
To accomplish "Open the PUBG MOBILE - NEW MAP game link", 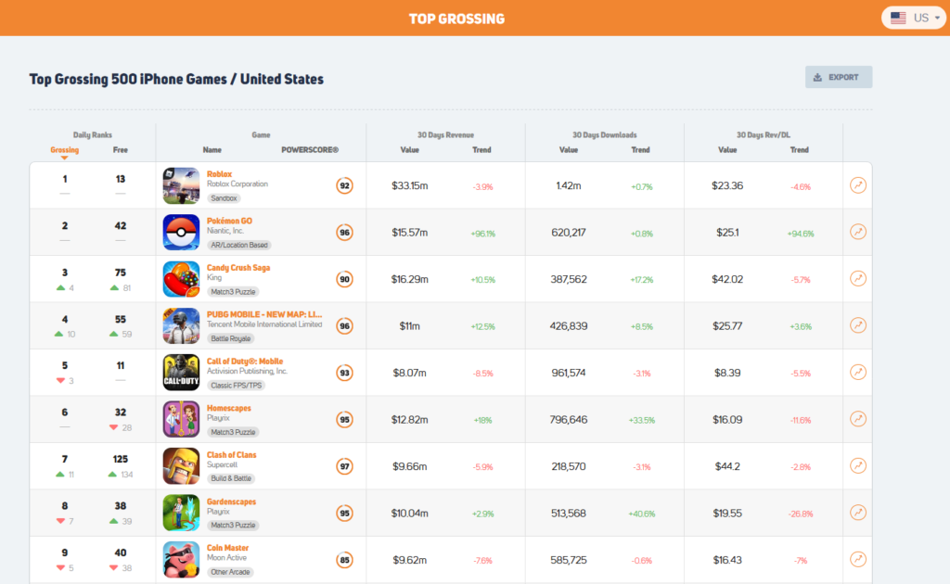I will (x=264, y=314).
